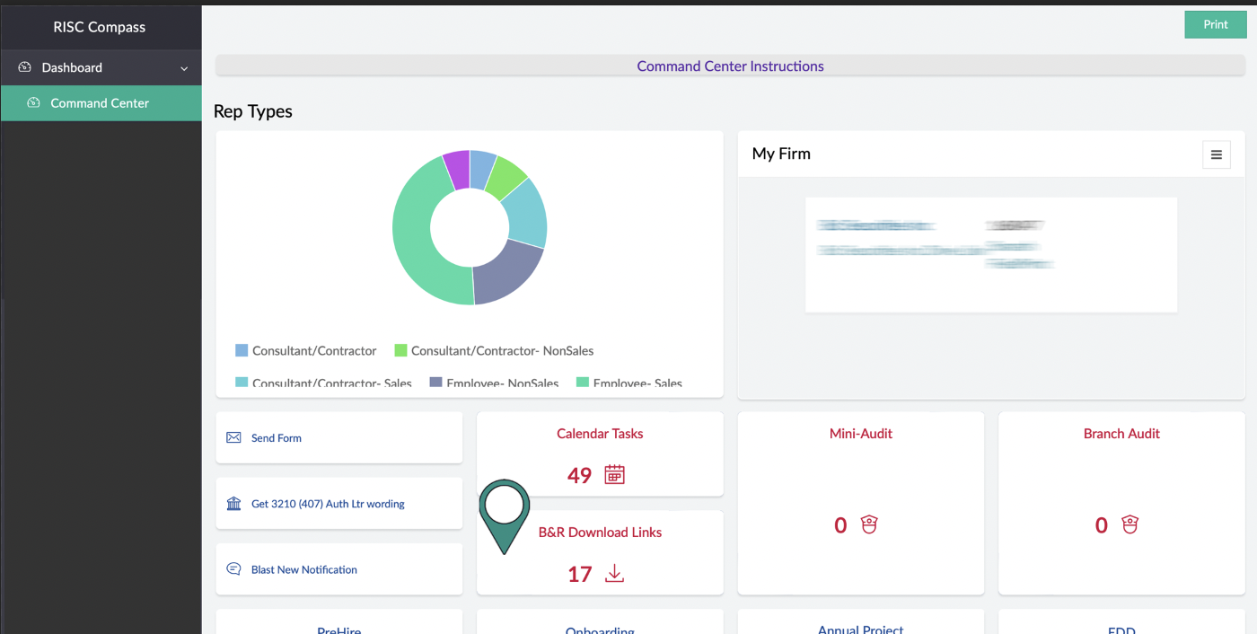Toggle Consultant/Contractor- NonSales green legend swatch
1257x634 pixels.
point(401,350)
